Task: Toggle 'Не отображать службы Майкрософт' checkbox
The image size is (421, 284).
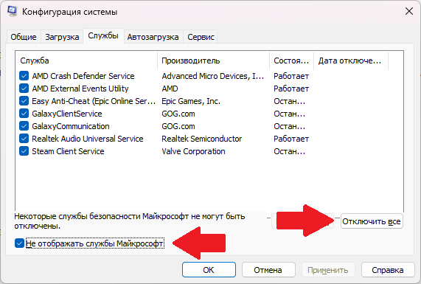Action: (19, 243)
